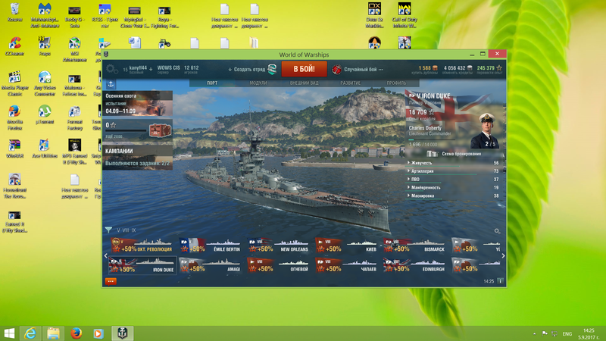
Task: Expand the Манёвренность parameter row
Action: [453, 187]
